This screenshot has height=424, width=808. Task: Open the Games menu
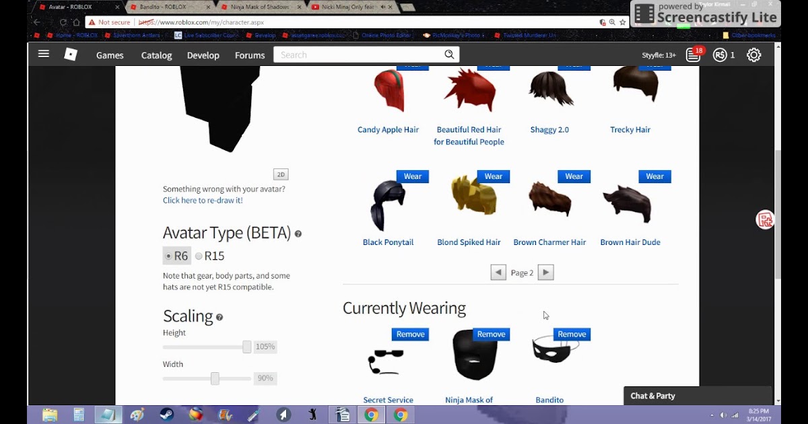(110, 55)
